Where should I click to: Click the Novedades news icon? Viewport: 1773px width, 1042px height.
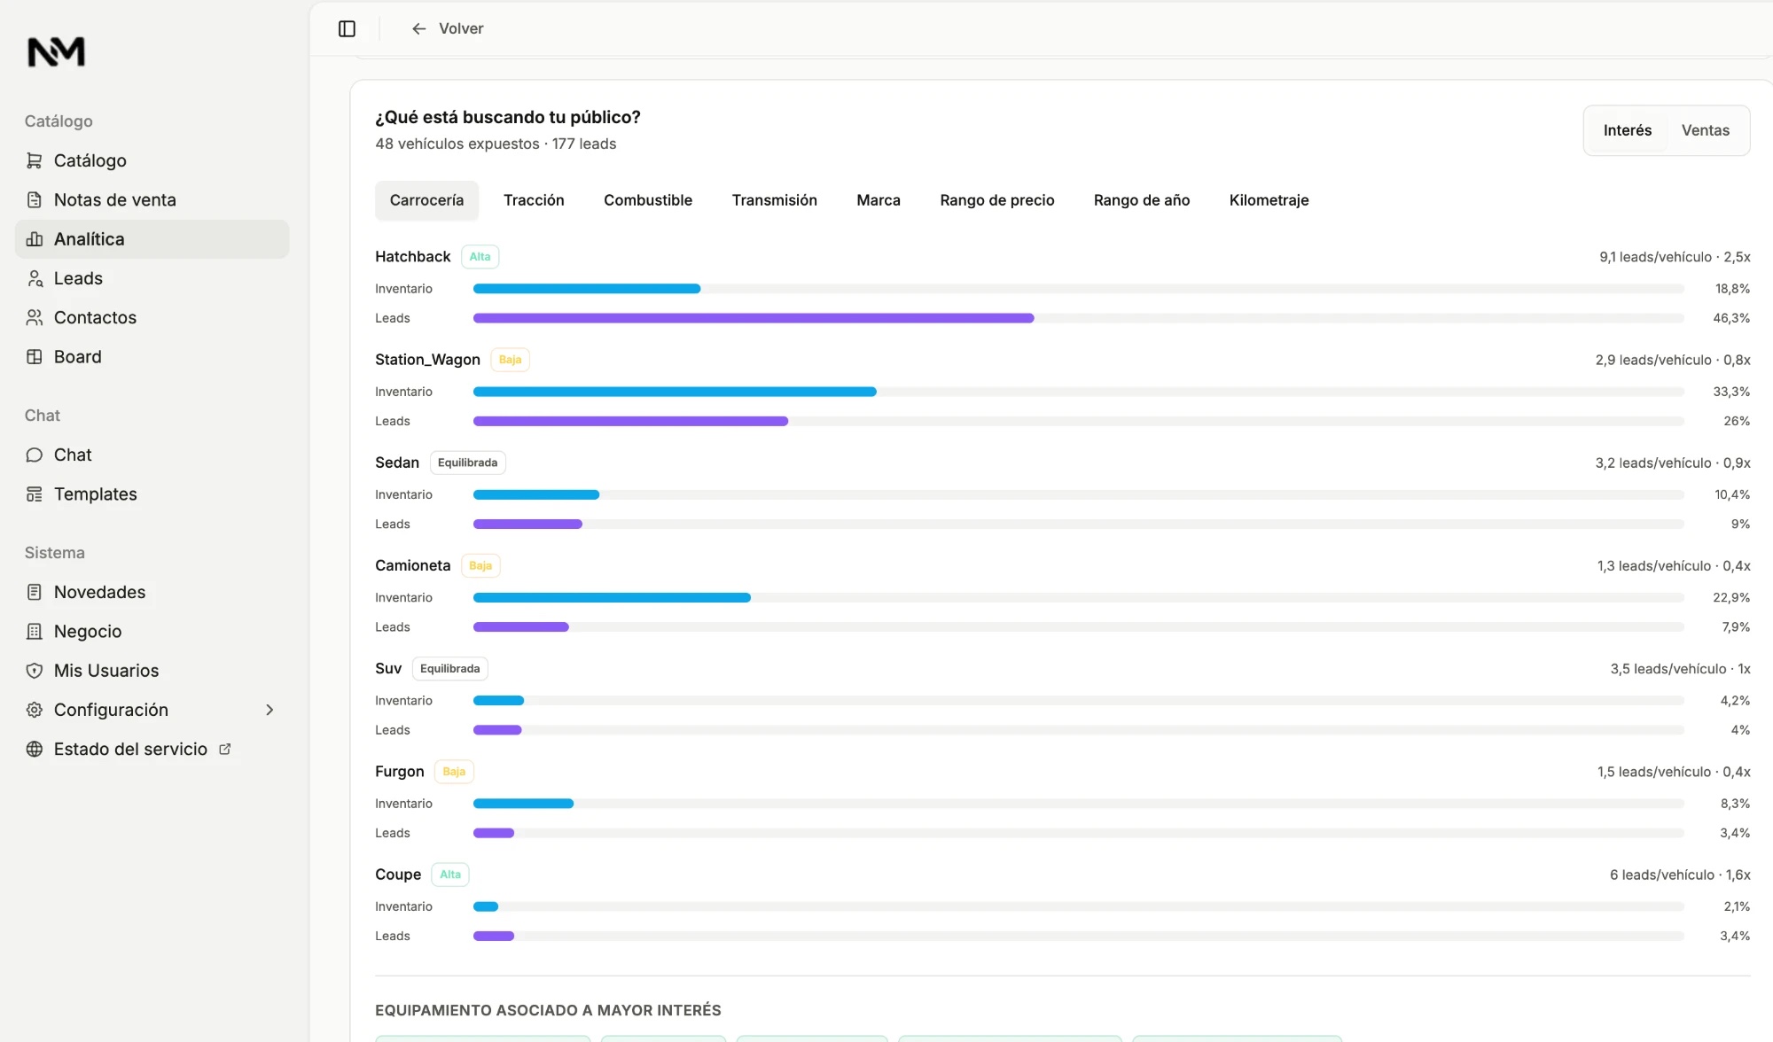[x=35, y=592]
